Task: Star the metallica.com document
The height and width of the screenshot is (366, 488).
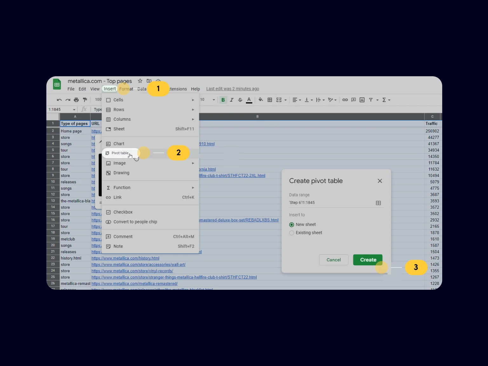Action: coord(140,81)
